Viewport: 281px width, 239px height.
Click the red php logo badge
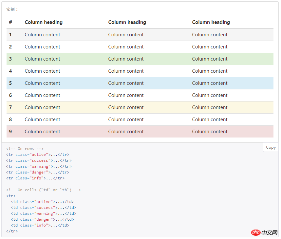pos(256,232)
